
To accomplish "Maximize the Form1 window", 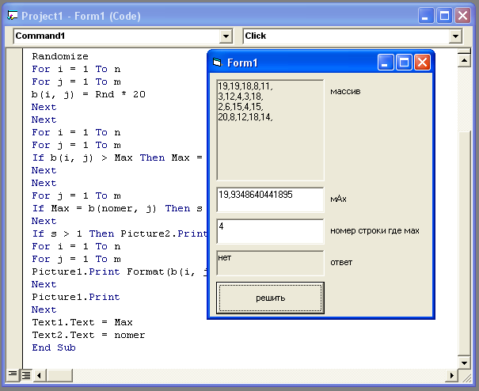I will pyautogui.click(x=404, y=63).
